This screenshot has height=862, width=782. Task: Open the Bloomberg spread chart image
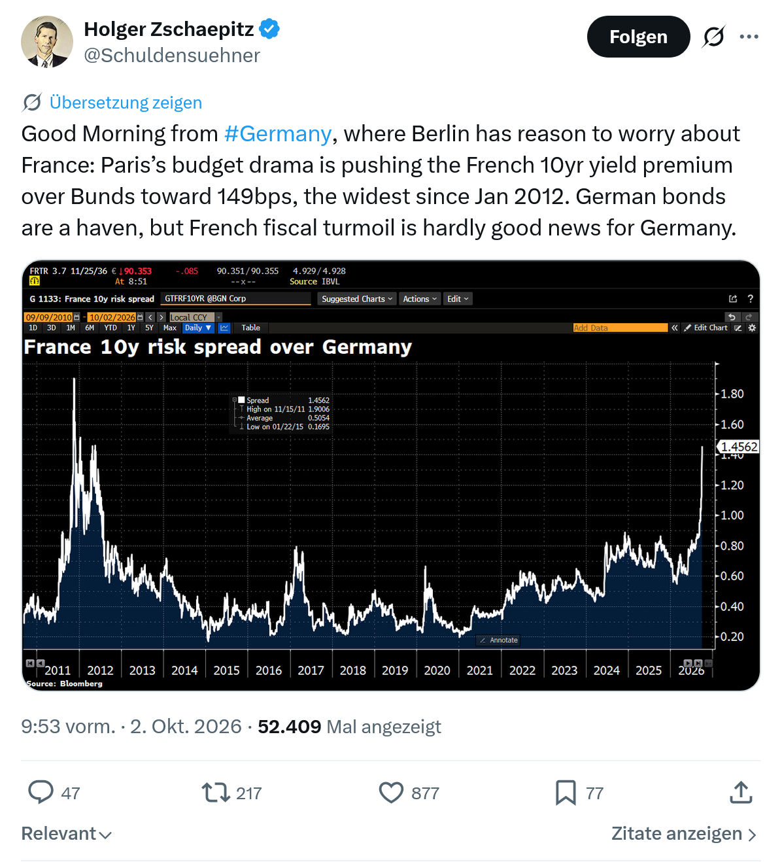tap(391, 475)
